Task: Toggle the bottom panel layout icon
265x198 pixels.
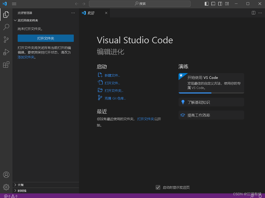Action: [213, 4]
